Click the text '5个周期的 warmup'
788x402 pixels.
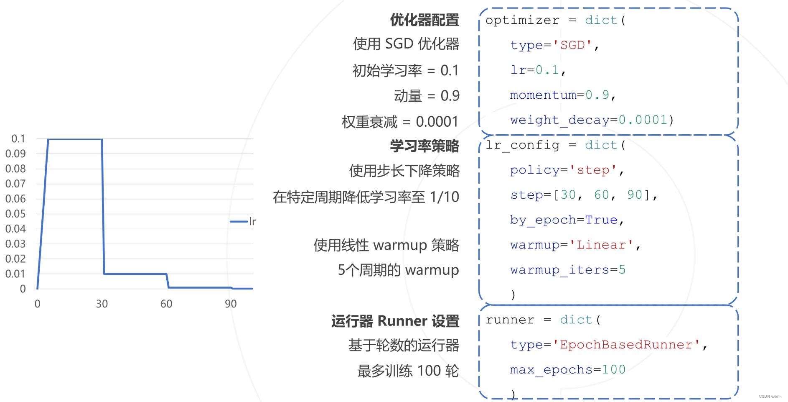click(x=398, y=270)
